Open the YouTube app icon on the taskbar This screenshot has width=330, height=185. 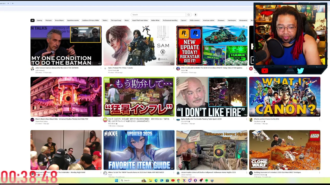pyautogui.click(x=173, y=180)
